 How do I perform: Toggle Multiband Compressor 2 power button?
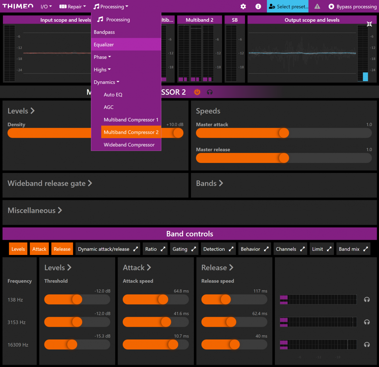(x=197, y=92)
